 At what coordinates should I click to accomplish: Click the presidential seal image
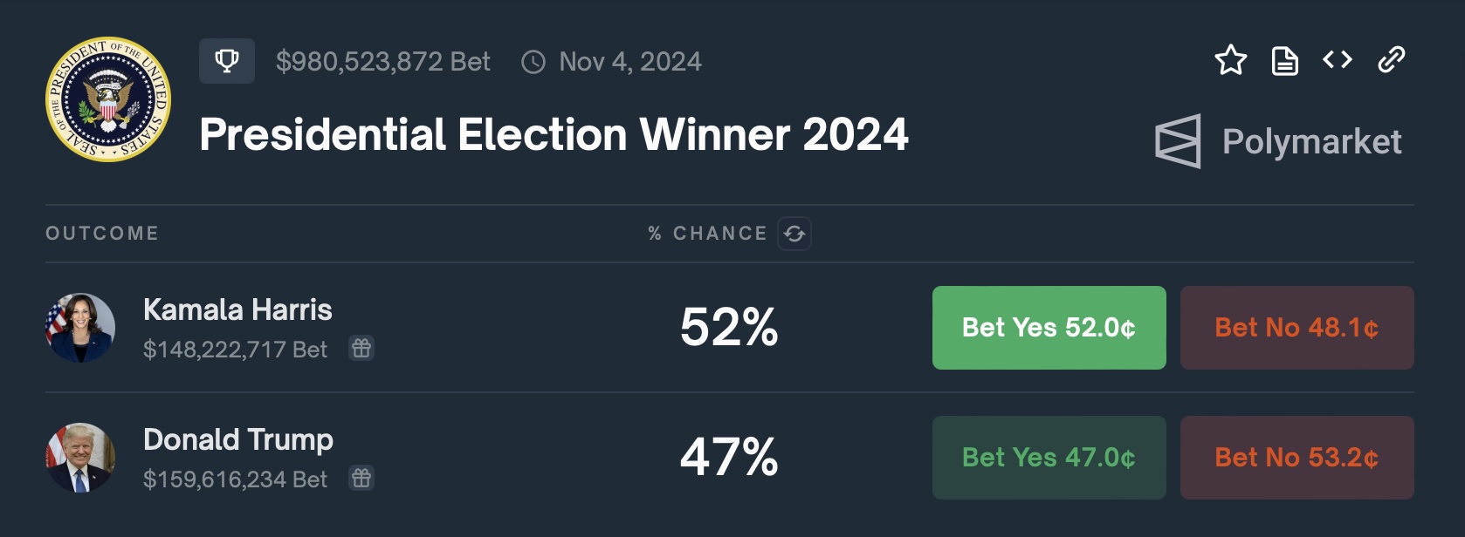point(108,99)
